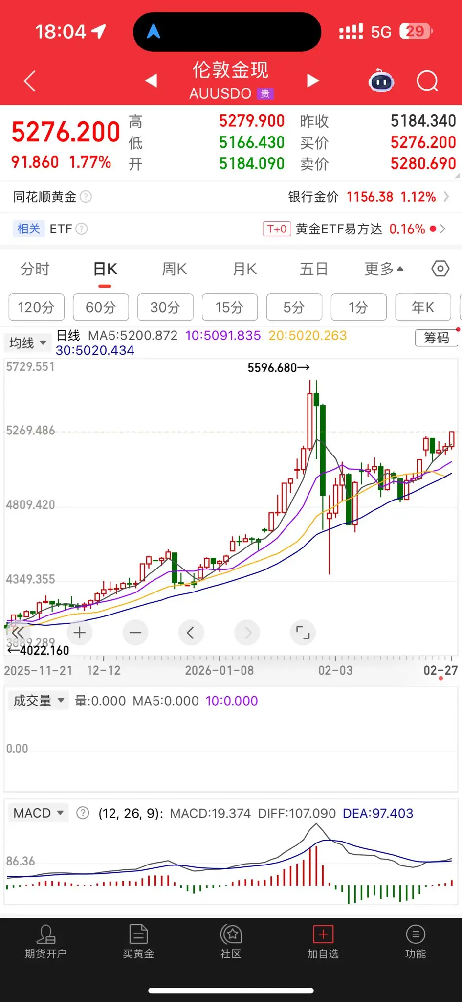Screen dimensions: 462x1002
Task: Tap DIFF:107.090 value
Action: 297,813
